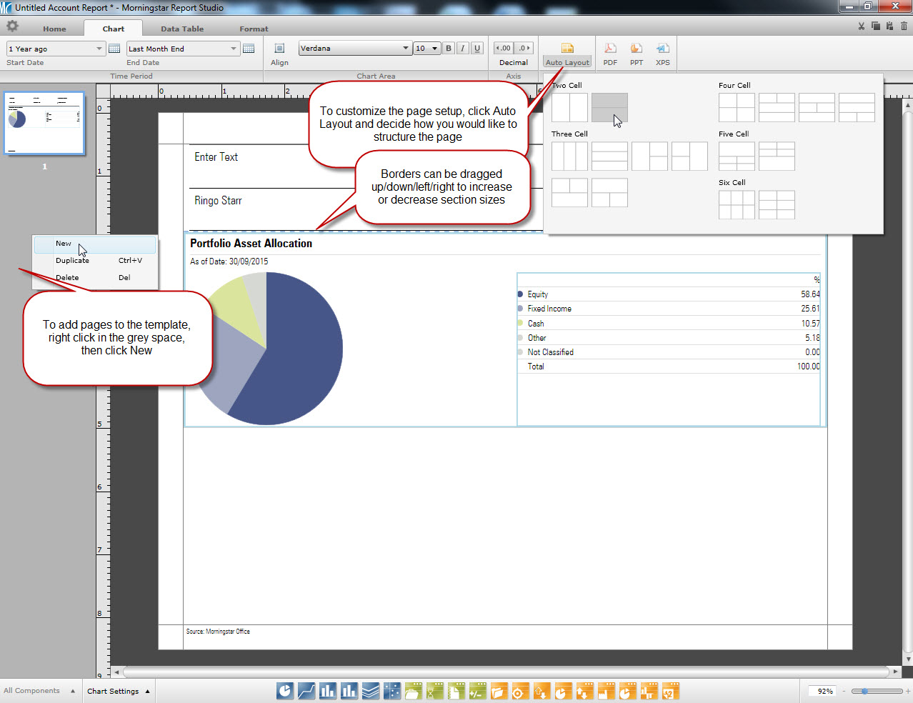Open Chart Settings panel at bottom

click(118, 691)
